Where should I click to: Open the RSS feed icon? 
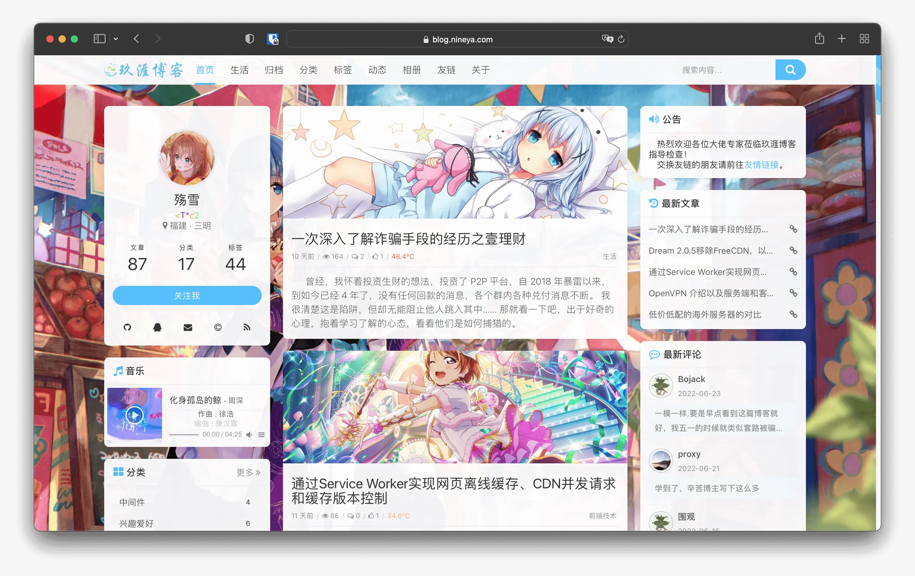(x=247, y=327)
